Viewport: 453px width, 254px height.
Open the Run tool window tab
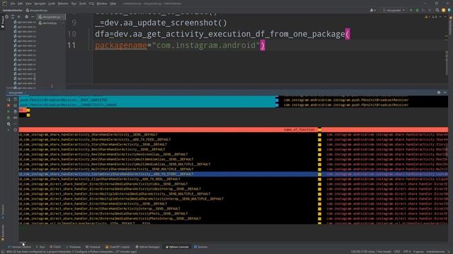[x=40, y=247]
